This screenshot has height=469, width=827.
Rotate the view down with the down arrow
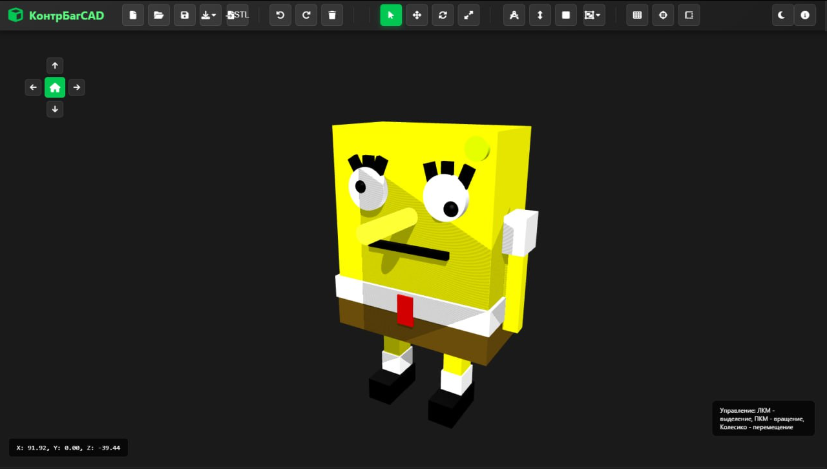pyautogui.click(x=55, y=109)
